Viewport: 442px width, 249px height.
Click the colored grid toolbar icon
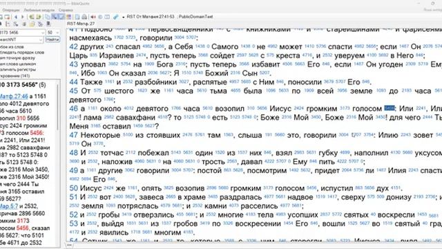click(69, 17)
